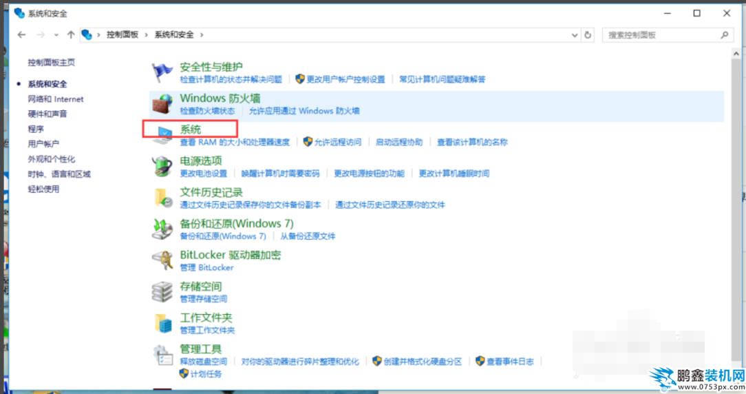The image size is (746, 394).
Task: Click the 备份和还原 drive icon
Action: (x=162, y=229)
